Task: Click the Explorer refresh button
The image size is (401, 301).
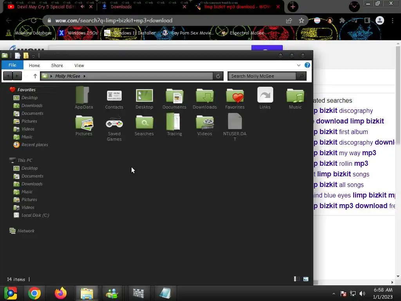Action: pyautogui.click(x=218, y=76)
